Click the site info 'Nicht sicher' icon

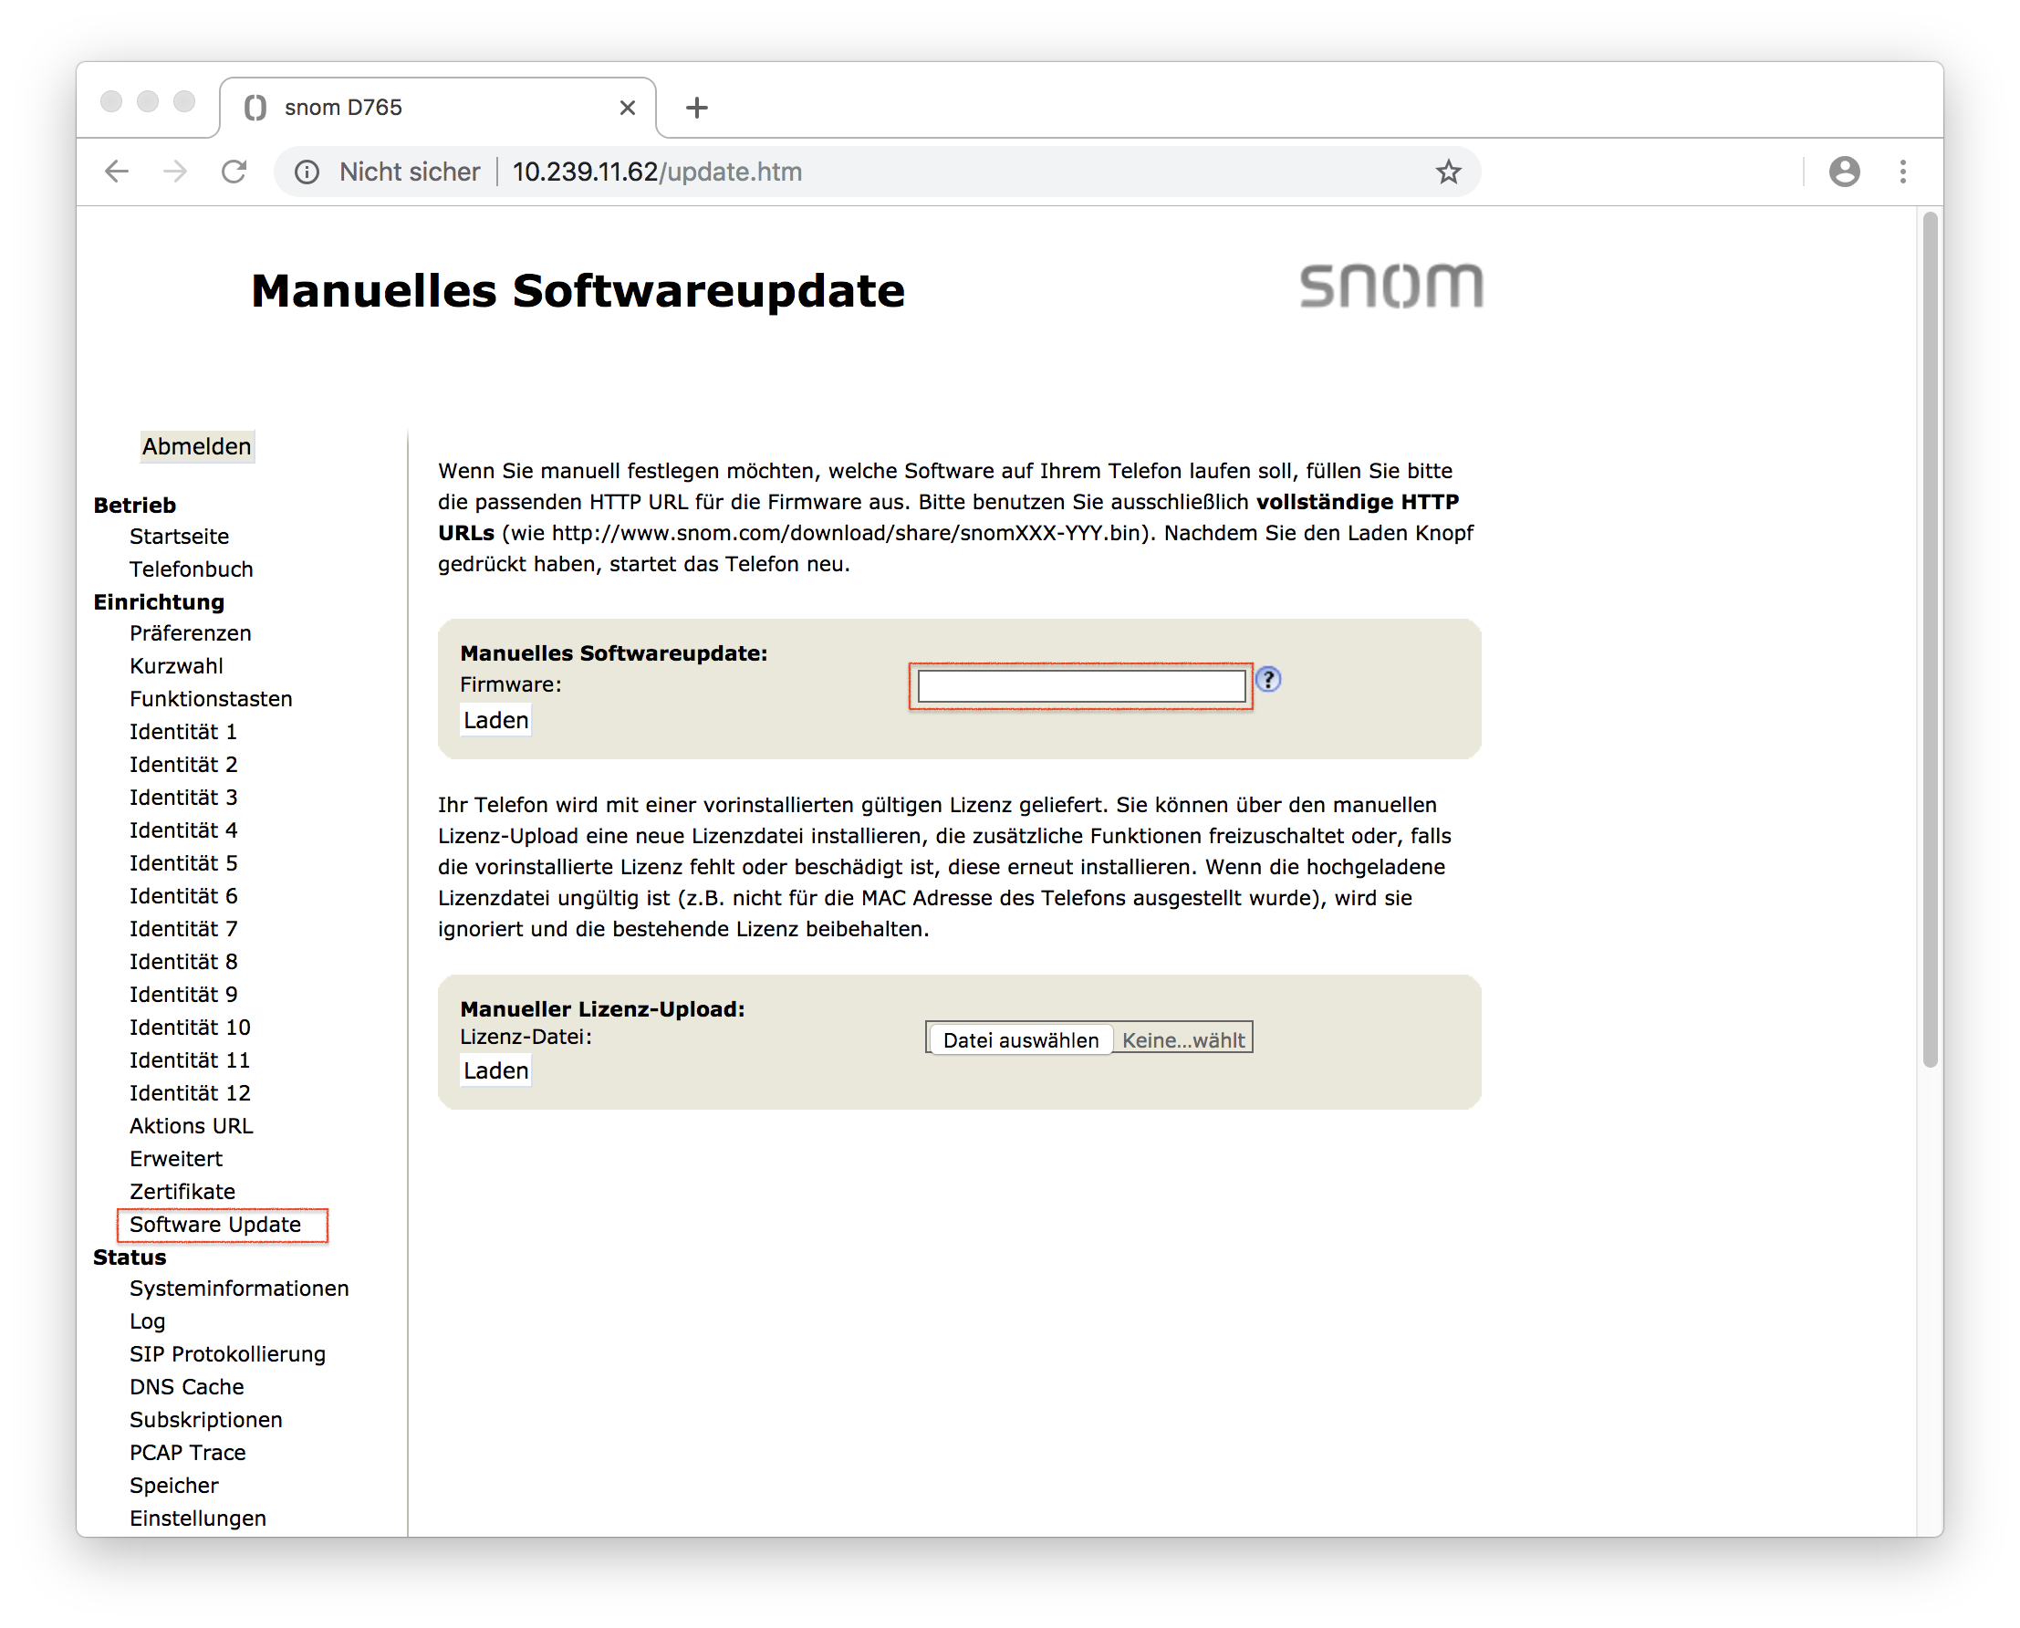coord(307,172)
